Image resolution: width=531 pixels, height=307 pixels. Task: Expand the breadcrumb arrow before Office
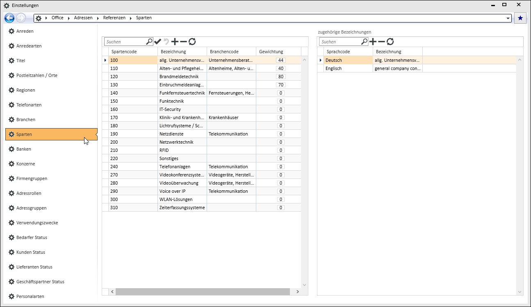point(47,18)
